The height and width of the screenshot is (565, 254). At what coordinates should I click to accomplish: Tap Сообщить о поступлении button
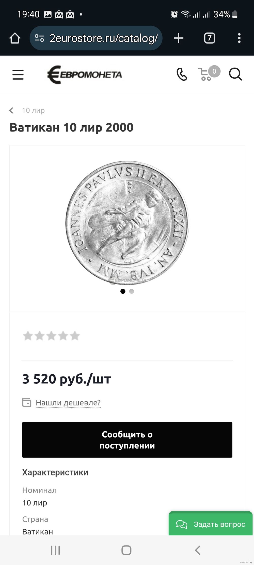(x=127, y=440)
